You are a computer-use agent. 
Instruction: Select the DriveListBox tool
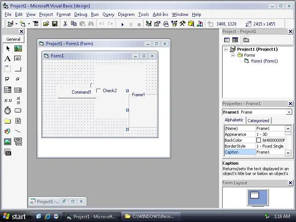18,110
